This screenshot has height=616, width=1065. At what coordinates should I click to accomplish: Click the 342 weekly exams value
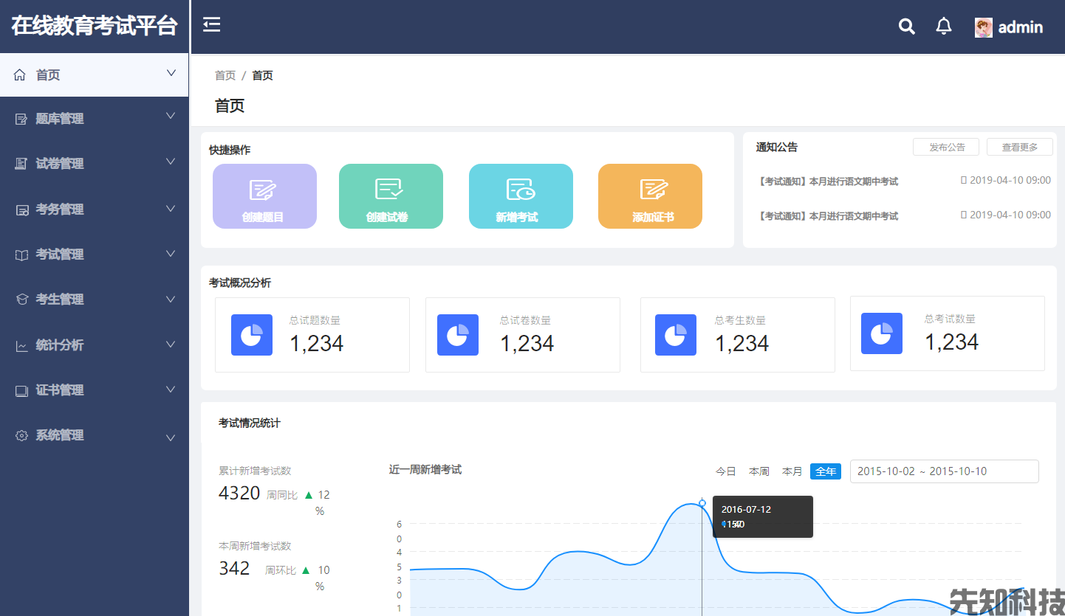click(234, 568)
